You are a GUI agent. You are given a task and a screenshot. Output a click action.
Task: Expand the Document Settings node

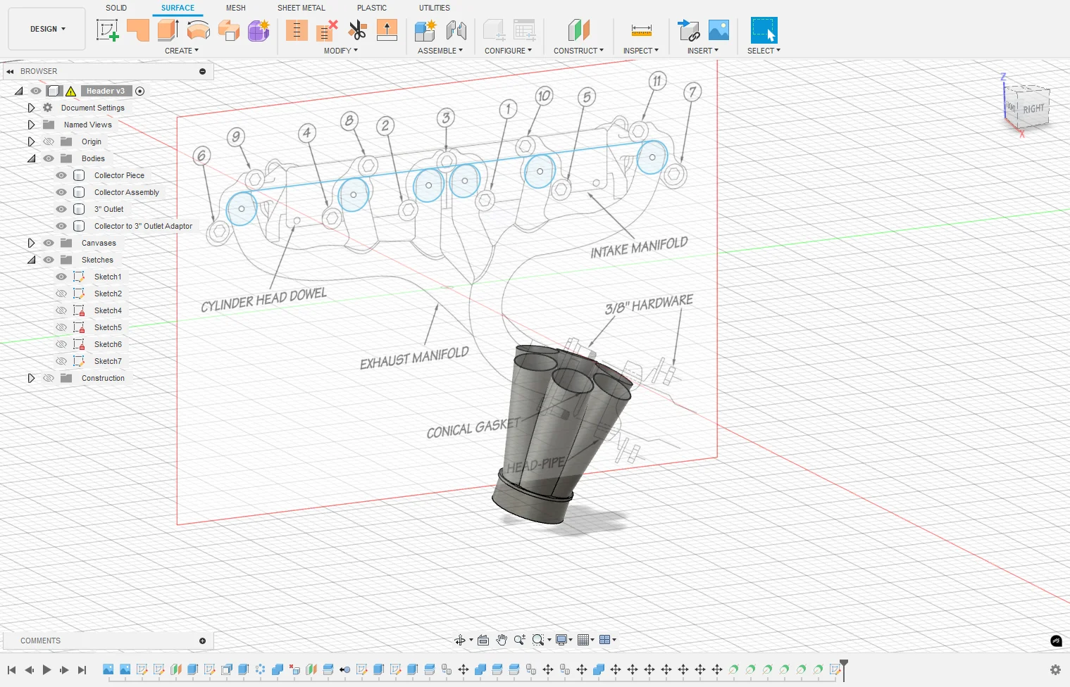(31, 108)
